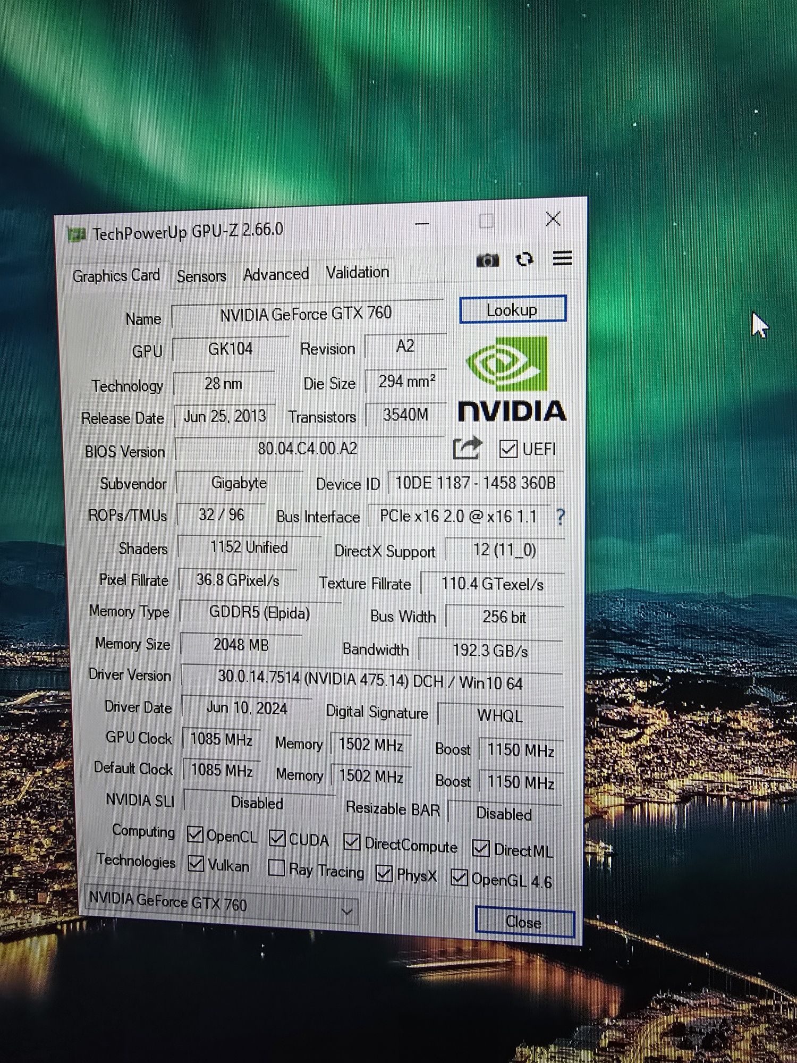Click the BIOS export share icon
This screenshot has width=797, height=1063.
468,448
